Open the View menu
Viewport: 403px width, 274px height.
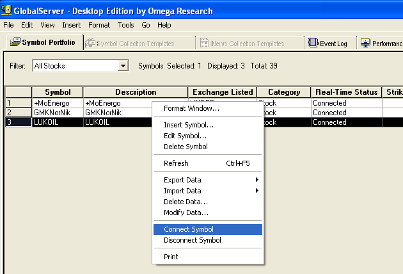tap(47, 25)
